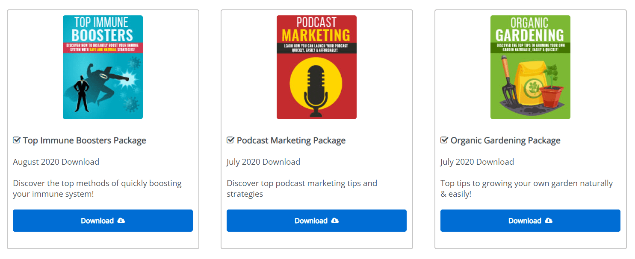Click the cloud download icon for Podcast Marketing

click(335, 221)
